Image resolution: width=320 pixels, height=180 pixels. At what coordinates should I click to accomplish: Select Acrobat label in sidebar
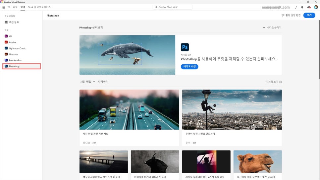13,42
